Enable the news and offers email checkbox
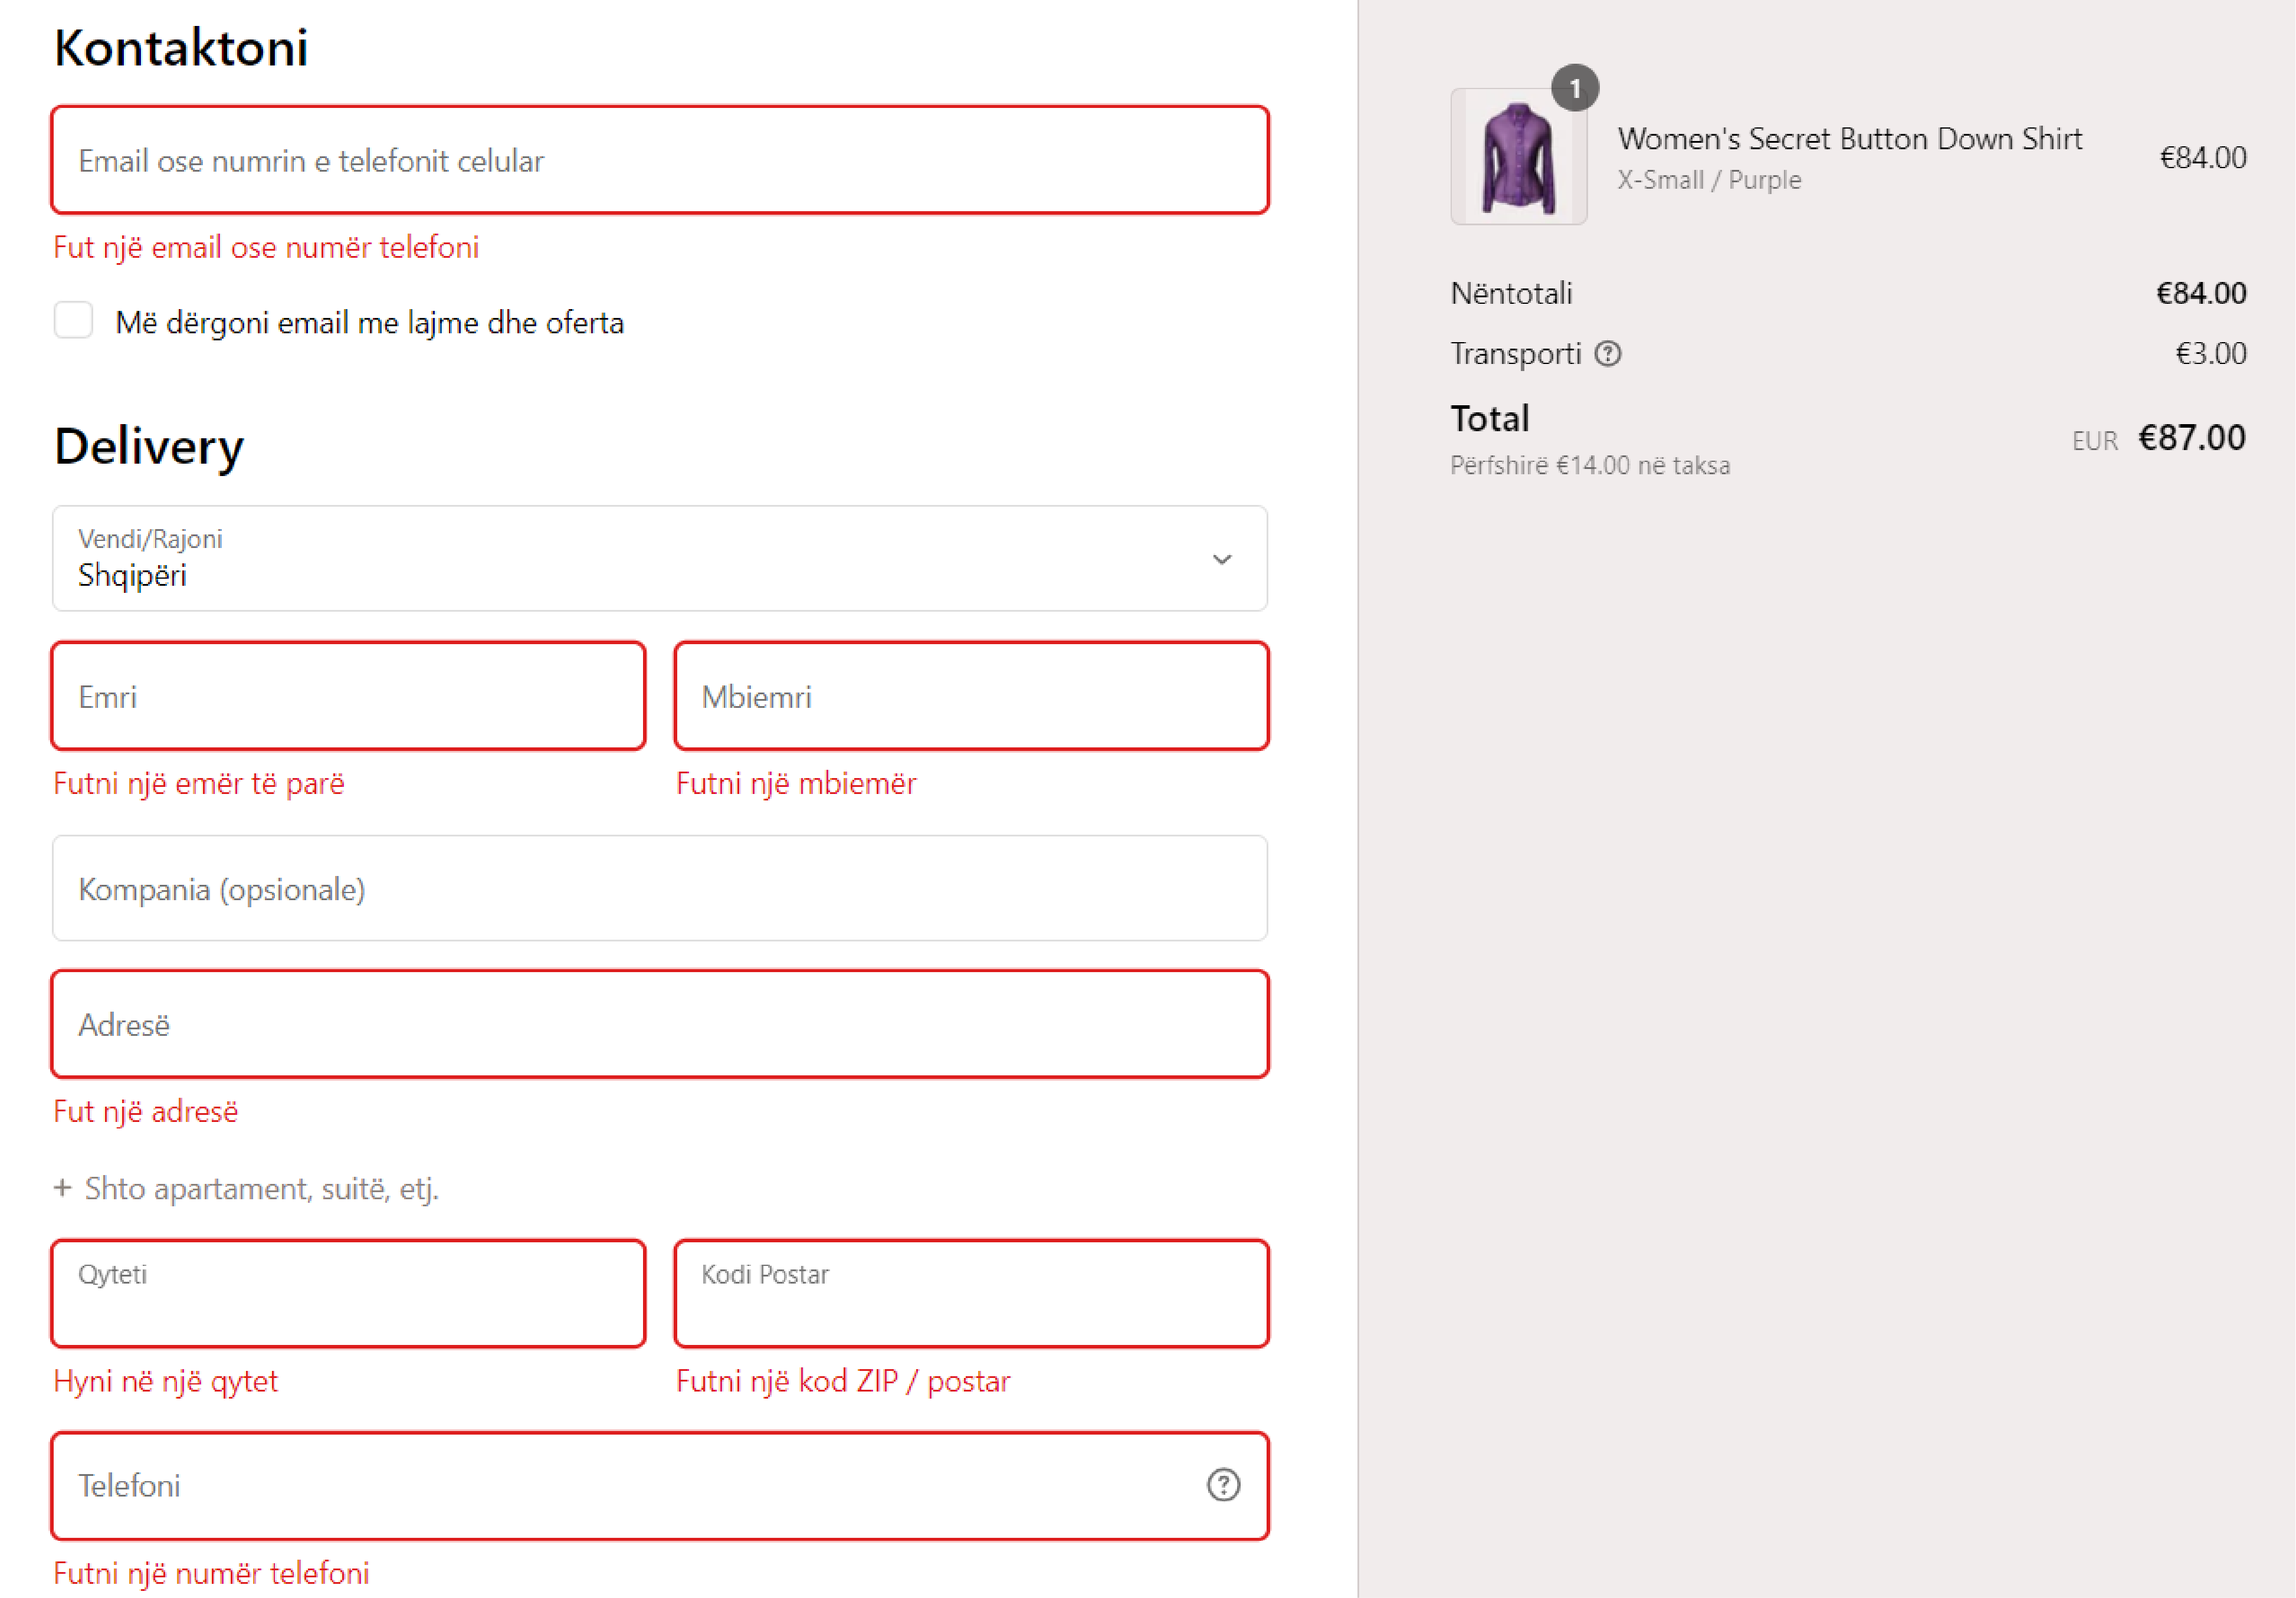 [x=73, y=321]
